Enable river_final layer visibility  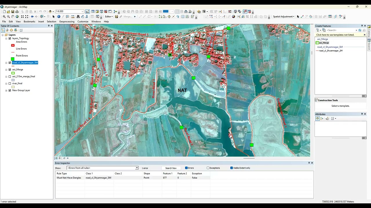(10, 83)
